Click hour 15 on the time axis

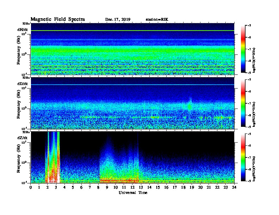158,187
